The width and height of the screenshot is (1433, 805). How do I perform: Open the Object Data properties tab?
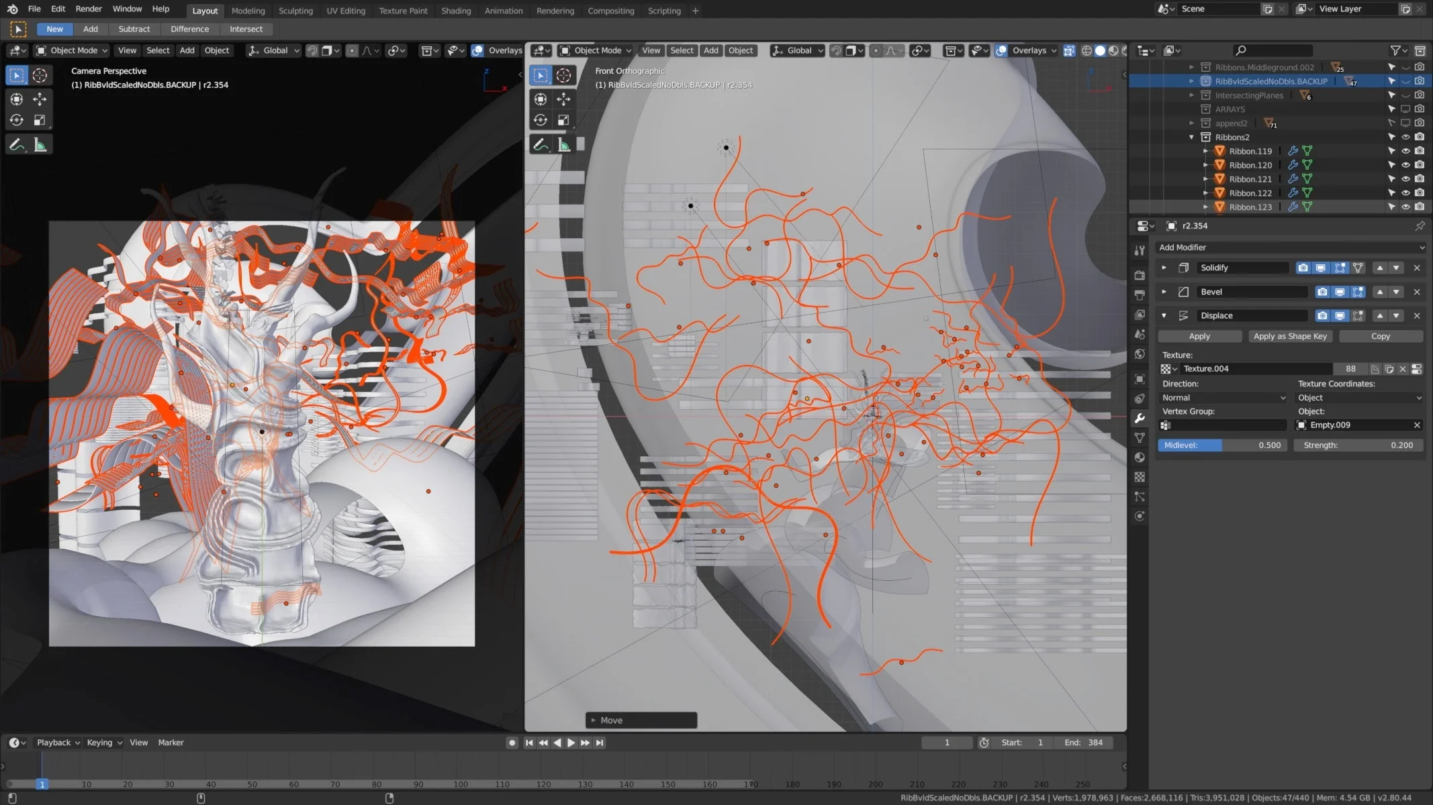click(1140, 437)
